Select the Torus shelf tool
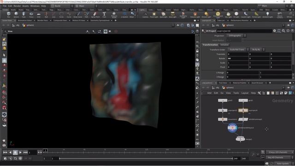The width and height of the screenshot is (295, 166). [31, 14]
